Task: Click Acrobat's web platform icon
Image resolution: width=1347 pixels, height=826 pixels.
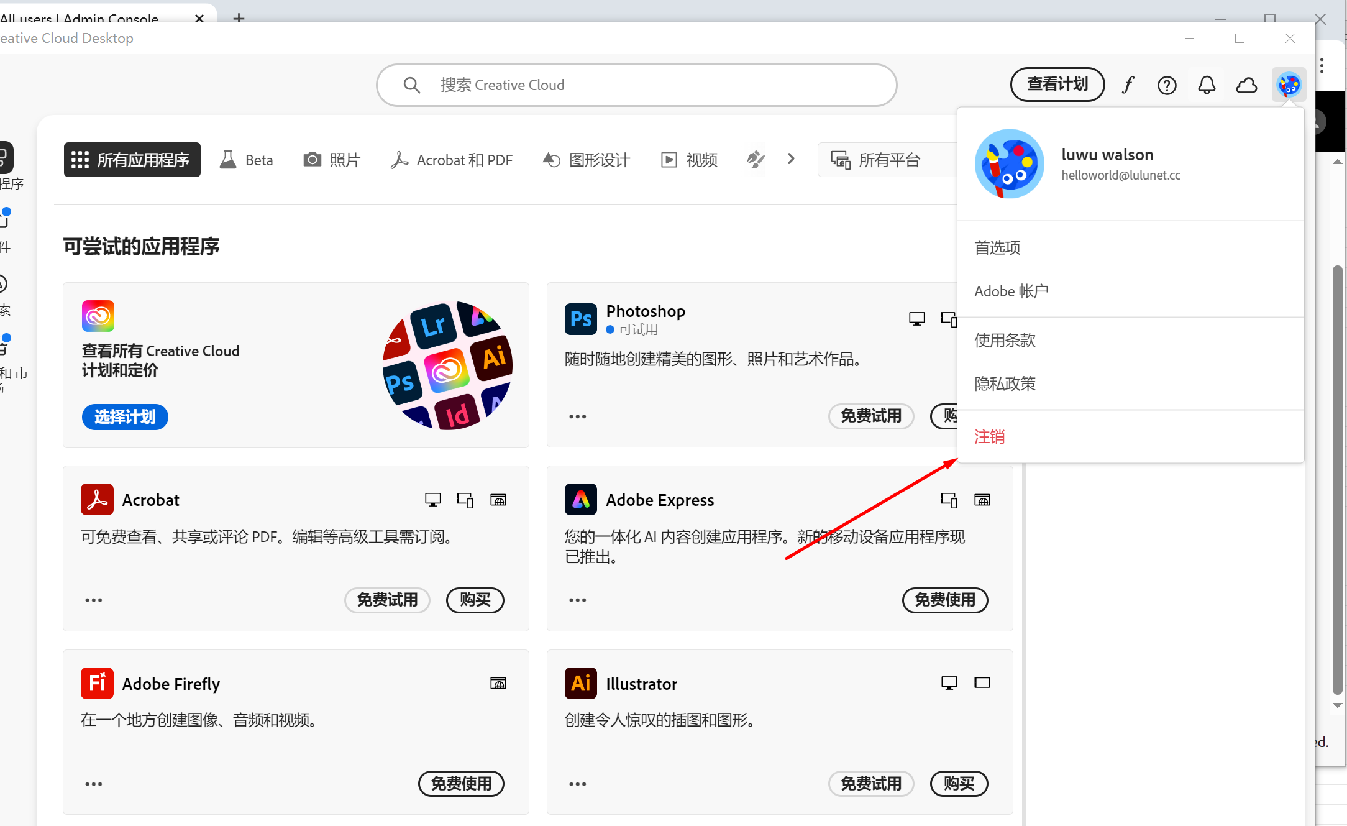Action: [498, 500]
